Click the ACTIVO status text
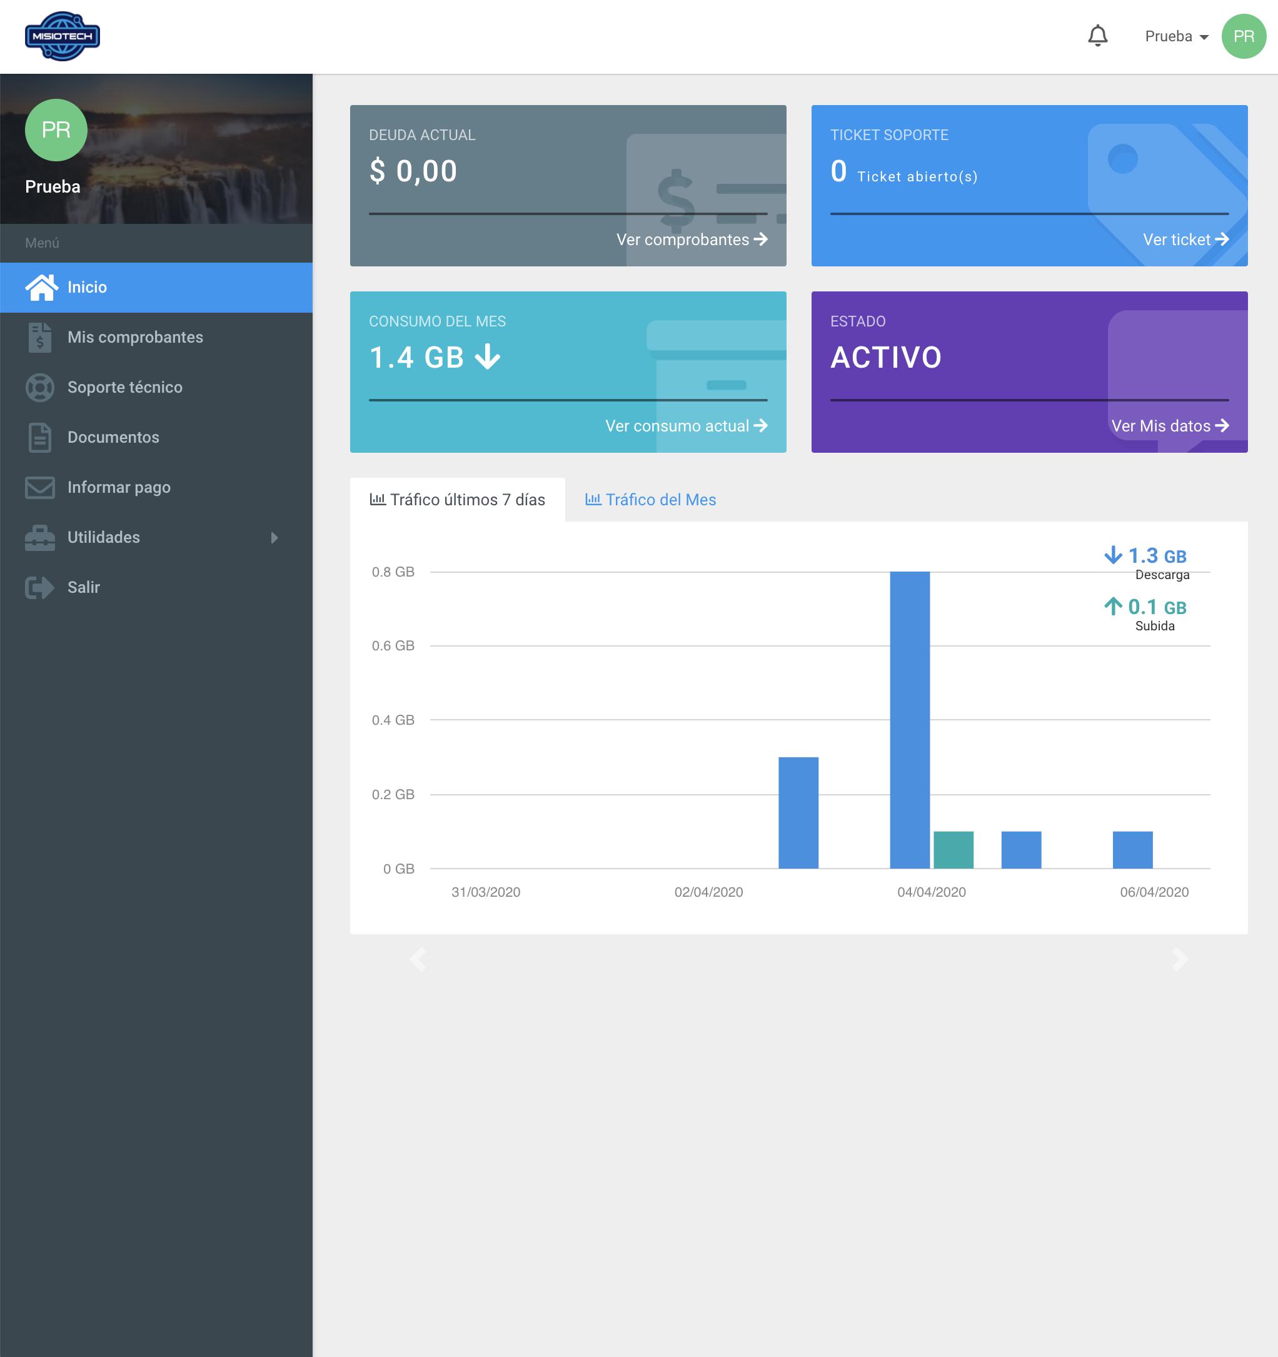The height and width of the screenshot is (1357, 1278). tap(887, 358)
